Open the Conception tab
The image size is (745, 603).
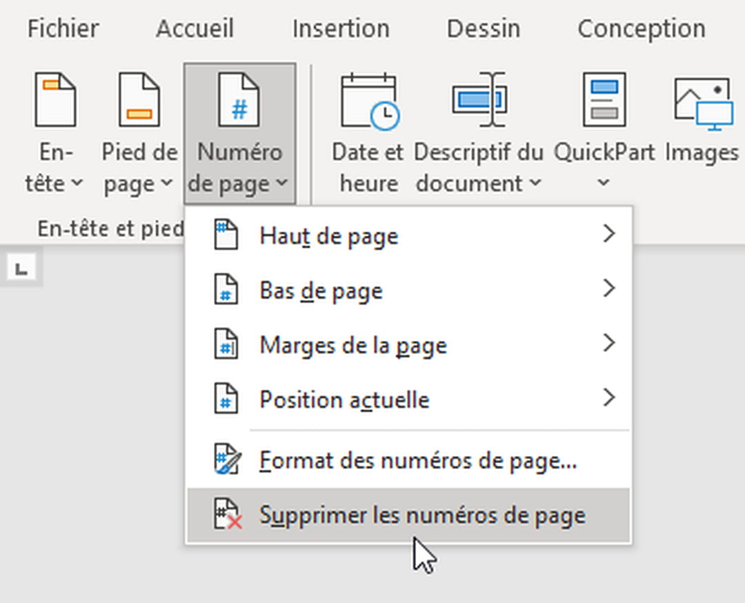point(642,28)
